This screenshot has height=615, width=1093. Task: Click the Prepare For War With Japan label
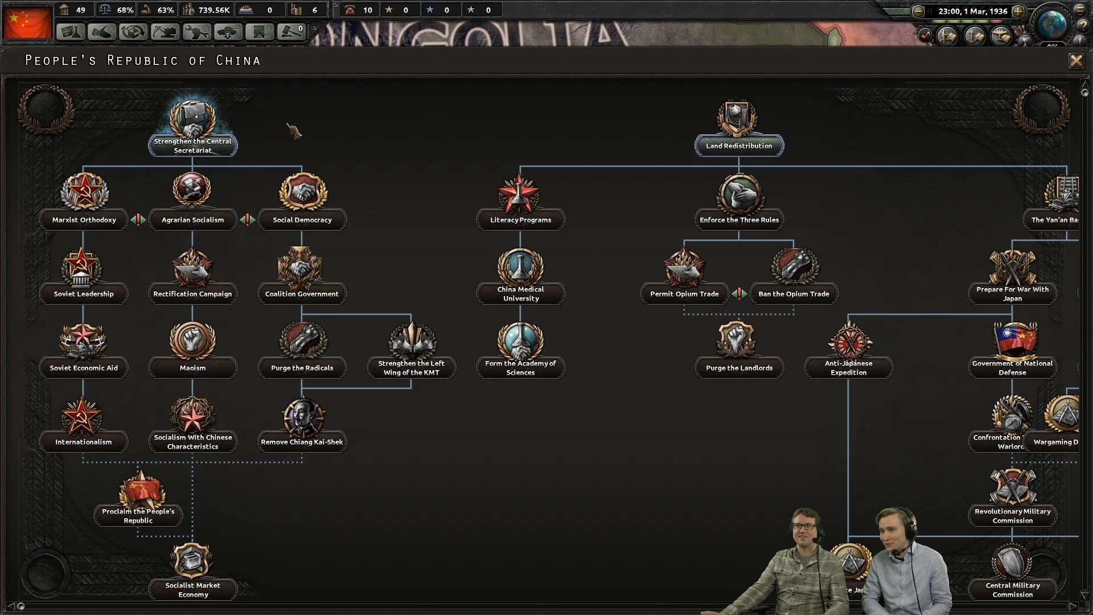click(x=1012, y=294)
